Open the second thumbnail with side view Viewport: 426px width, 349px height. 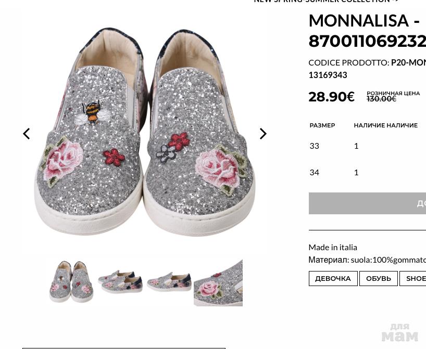pos(120,281)
